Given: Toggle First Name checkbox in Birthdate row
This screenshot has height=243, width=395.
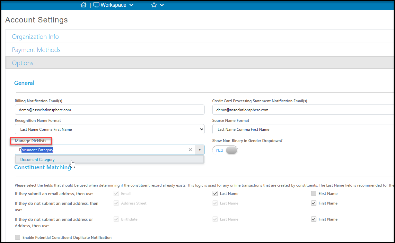Looking at the screenshot, I should [314, 219].
